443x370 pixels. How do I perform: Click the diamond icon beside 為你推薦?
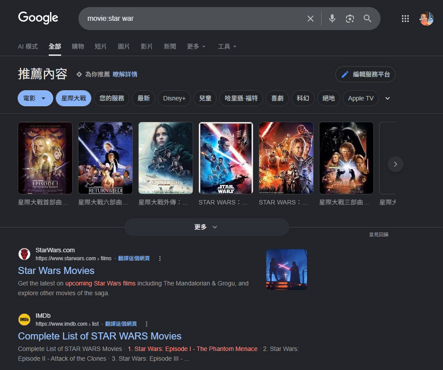click(x=79, y=74)
